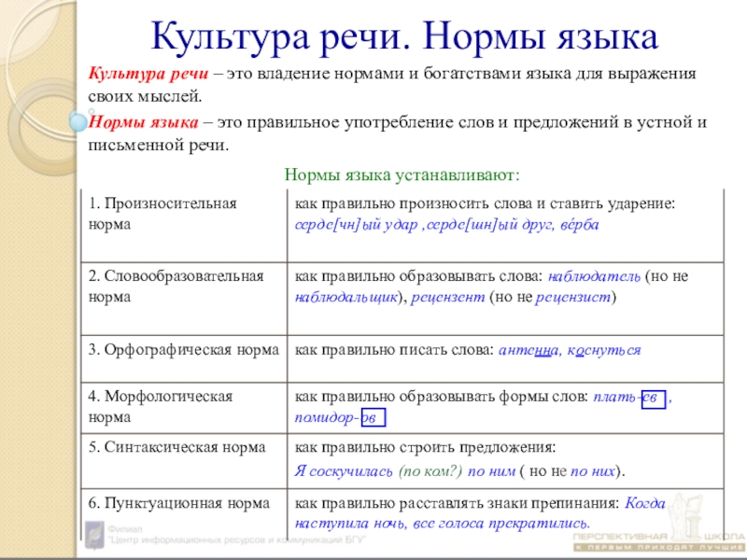Select cell "3. Орфографическая норма"
747x560 pixels.
184,358
